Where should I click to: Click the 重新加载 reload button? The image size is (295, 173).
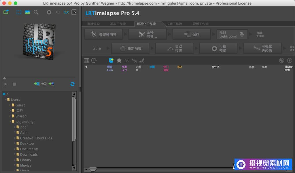[130, 48]
